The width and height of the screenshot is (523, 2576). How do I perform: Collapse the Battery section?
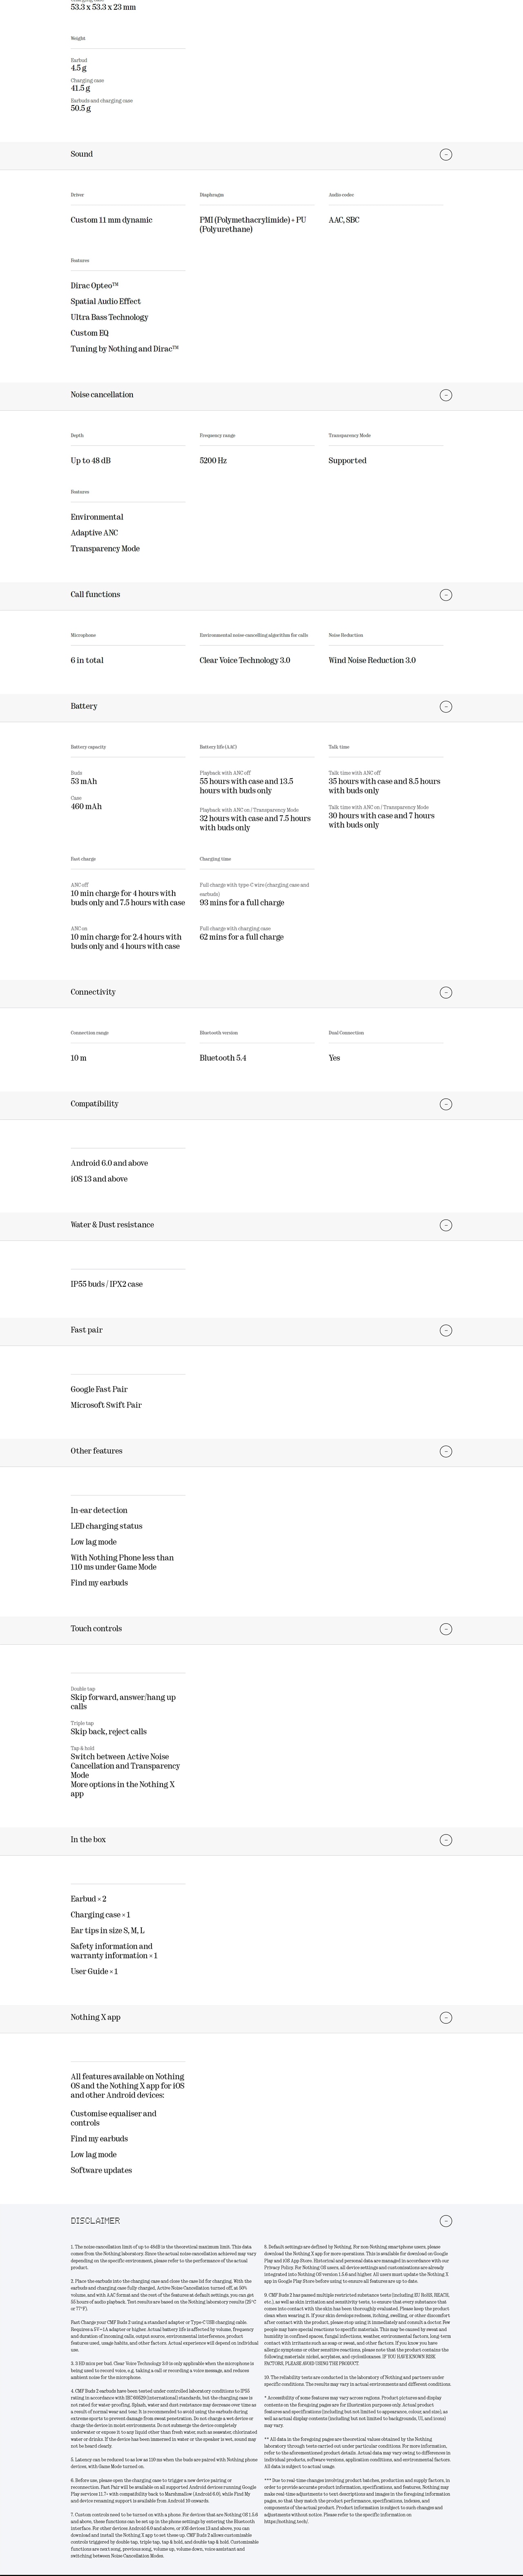(446, 707)
